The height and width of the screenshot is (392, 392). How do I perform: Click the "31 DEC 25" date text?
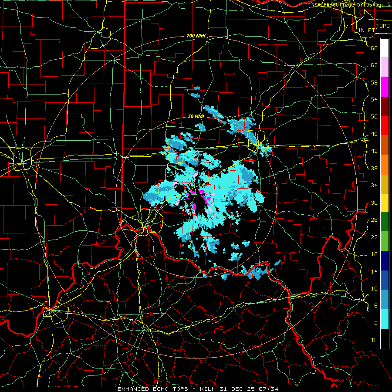pyautogui.click(x=238, y=389)
